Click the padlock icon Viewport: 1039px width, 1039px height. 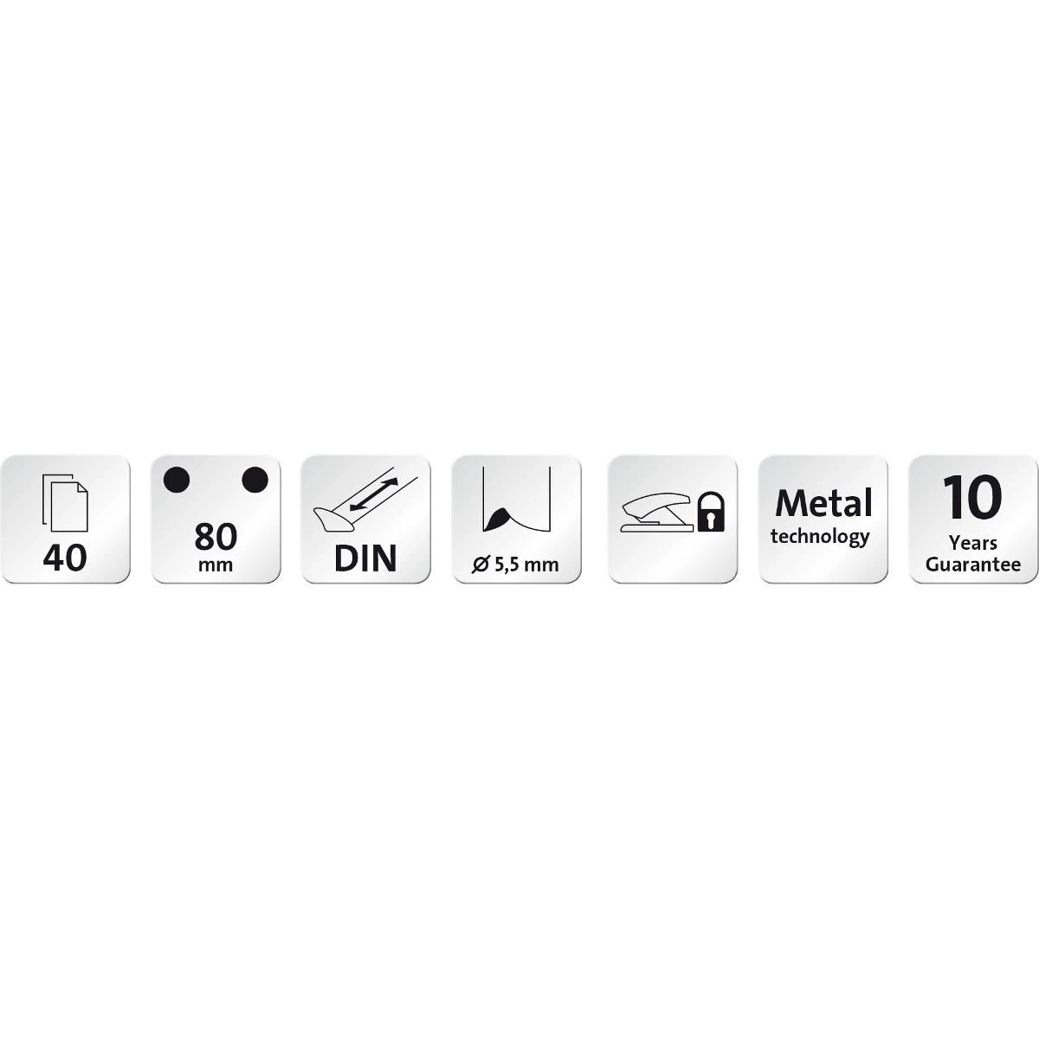pos(711,512)
